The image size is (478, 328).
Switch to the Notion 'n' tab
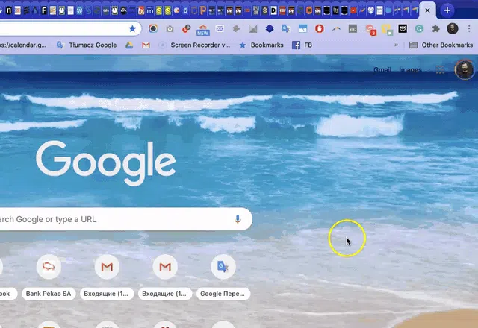[9, 10]
